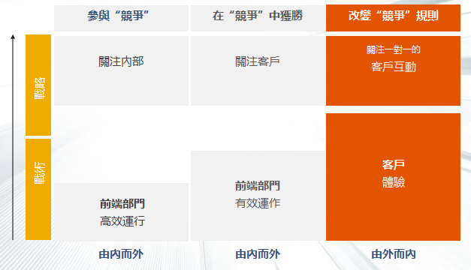Click the 客戶 bold text
This screenshot has height=270, width=471.
pos(393,164)
